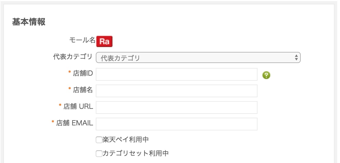The height and width of the screenshot is (163, 340).
Task: Focus the 店舗ID input field
Action: click(177, 74)
